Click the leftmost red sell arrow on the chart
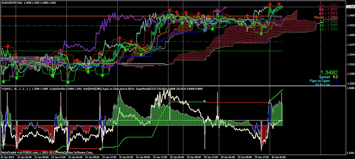The image size is (355, 159). 8,46
